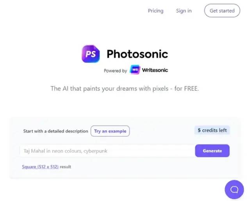Click the 'Powered by' text

point(115,71)
